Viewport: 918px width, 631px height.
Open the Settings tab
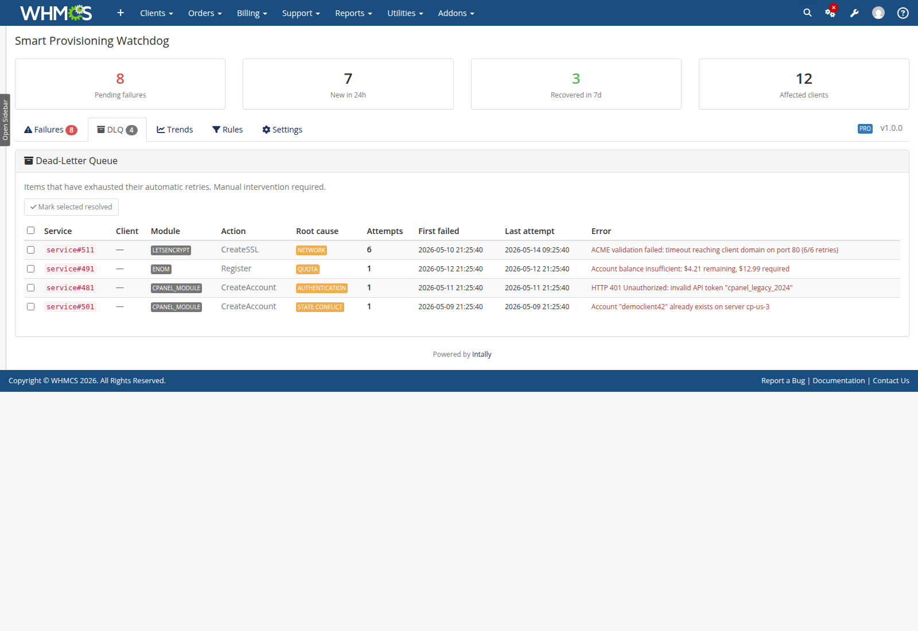(282, 130)
